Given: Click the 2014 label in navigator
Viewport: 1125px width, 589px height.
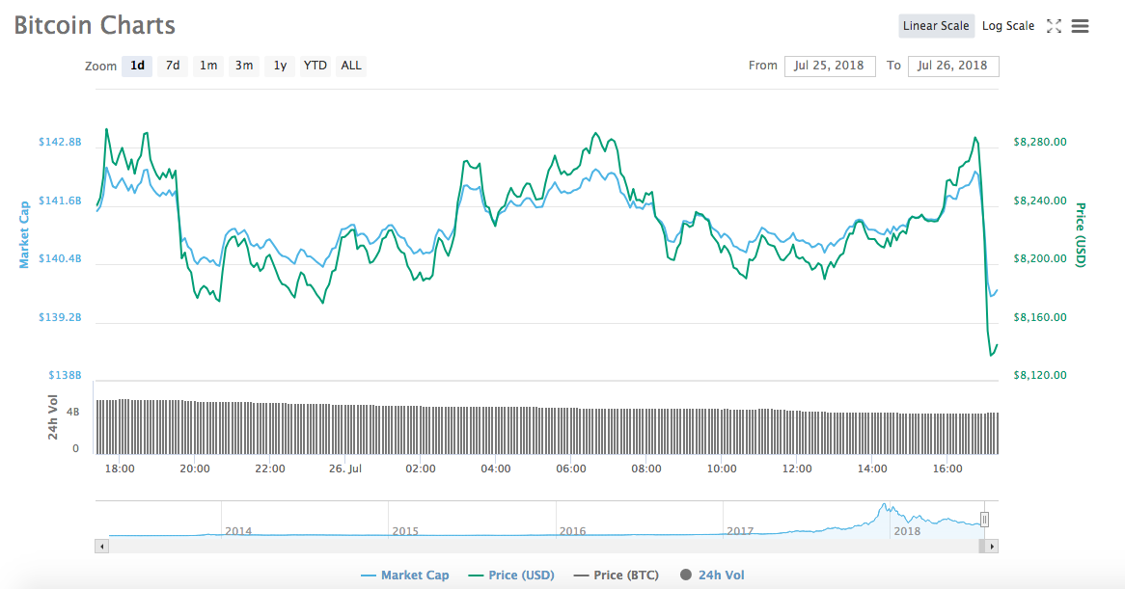Looking at the screenshot, I should pyautogui.click(x=238, y=532).
